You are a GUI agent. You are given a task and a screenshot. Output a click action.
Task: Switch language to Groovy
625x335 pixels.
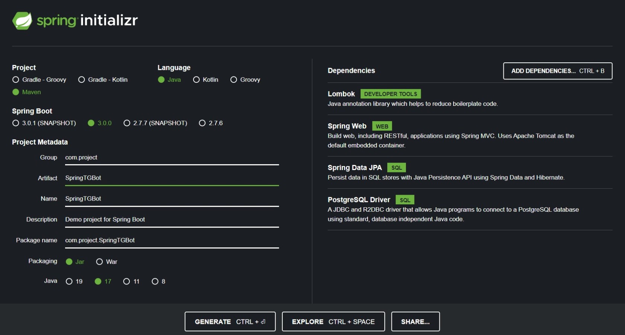(234, 80)
